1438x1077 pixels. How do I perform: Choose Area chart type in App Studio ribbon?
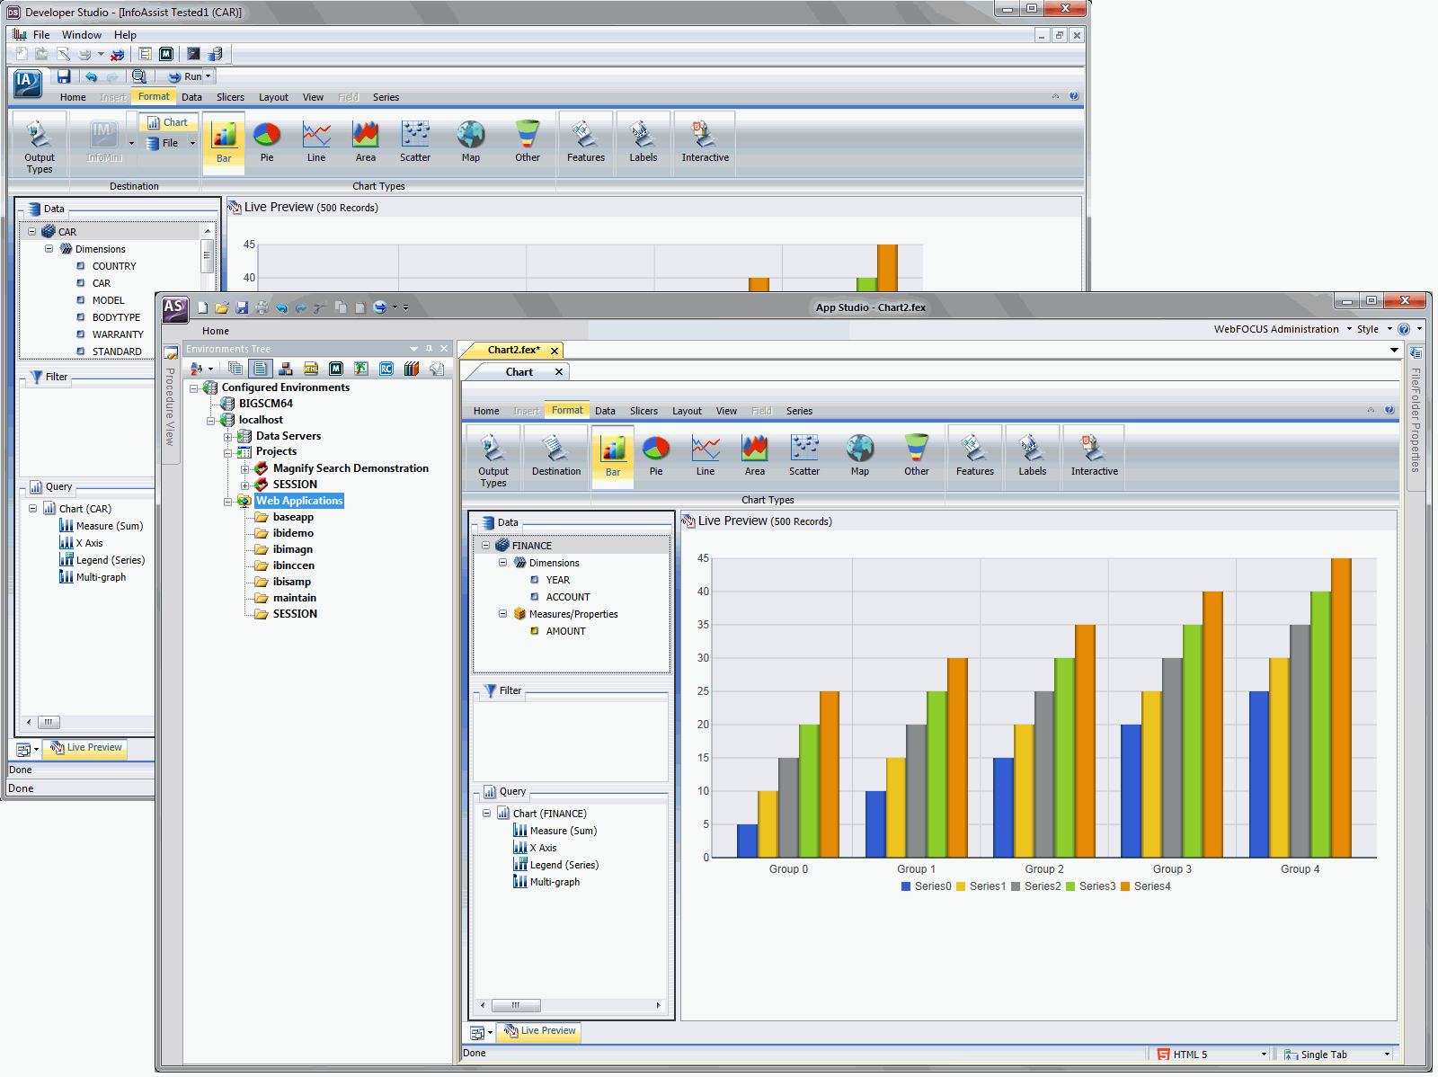tap(755, 457)
